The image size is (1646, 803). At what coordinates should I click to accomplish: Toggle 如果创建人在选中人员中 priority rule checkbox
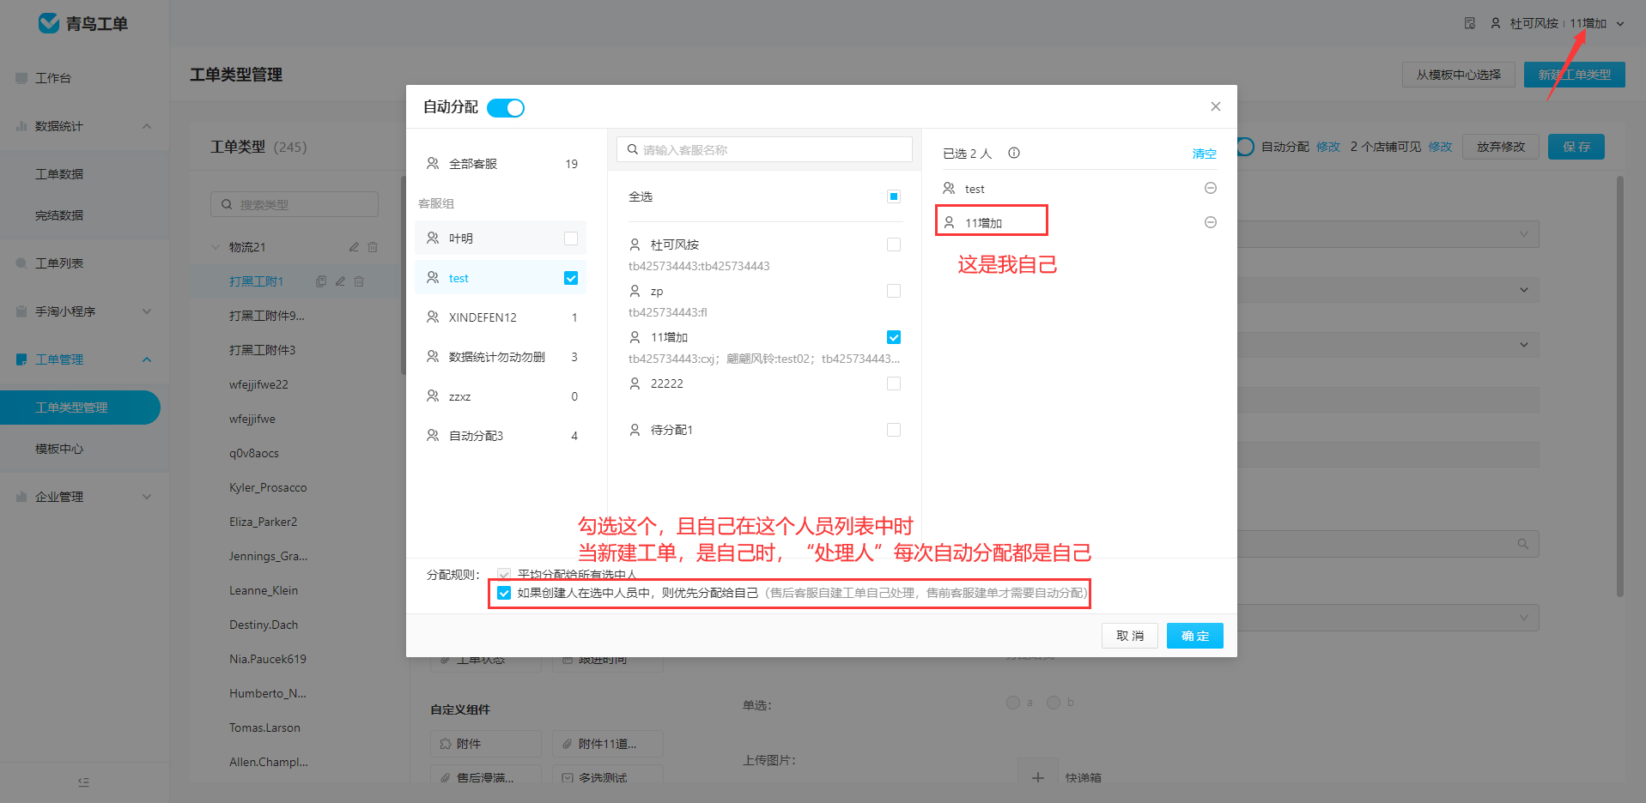504,593
